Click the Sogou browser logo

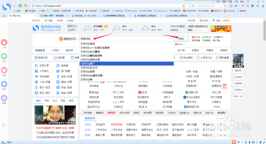[x=7, y=7]
